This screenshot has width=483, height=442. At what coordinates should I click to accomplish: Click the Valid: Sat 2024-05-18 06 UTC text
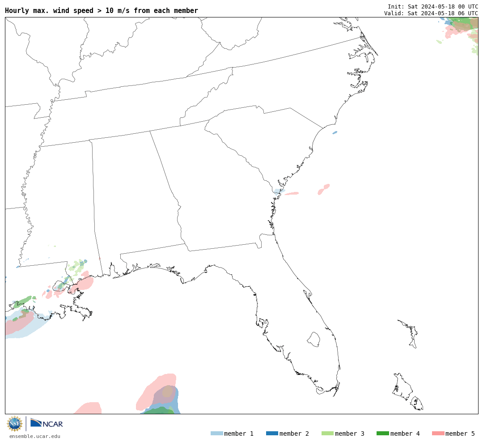(x=431, y=13)
